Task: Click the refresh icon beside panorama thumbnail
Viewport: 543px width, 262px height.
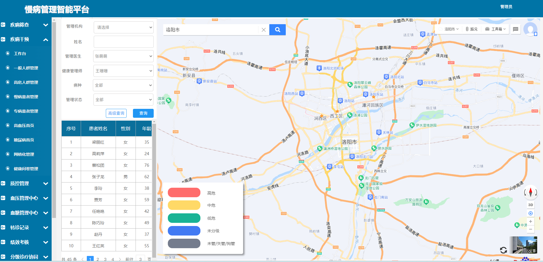Action: pos(503,250)
